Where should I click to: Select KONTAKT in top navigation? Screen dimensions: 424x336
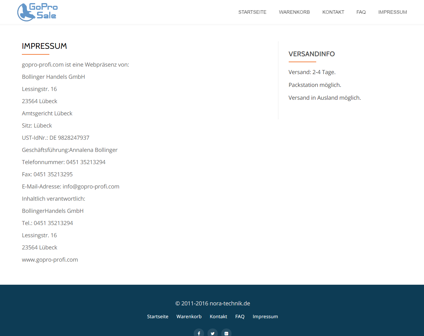(333, 12)
